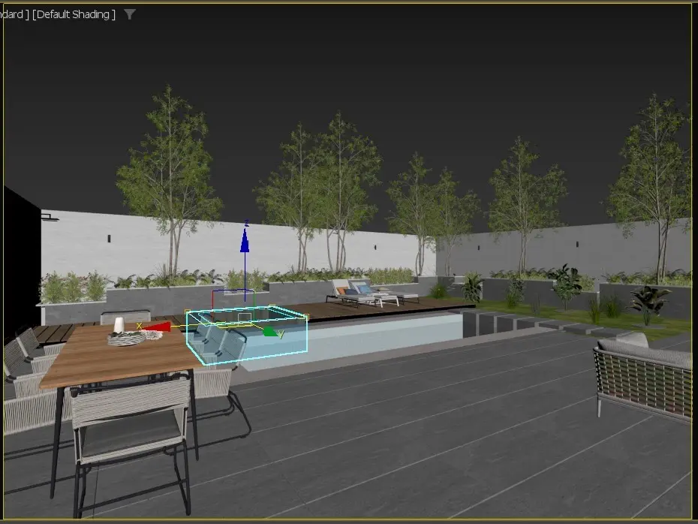
Task: Select the stack of plates on table
Action: [x=126, y=339]
